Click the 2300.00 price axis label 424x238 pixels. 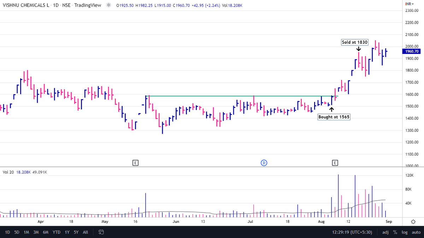pos(412,11)
